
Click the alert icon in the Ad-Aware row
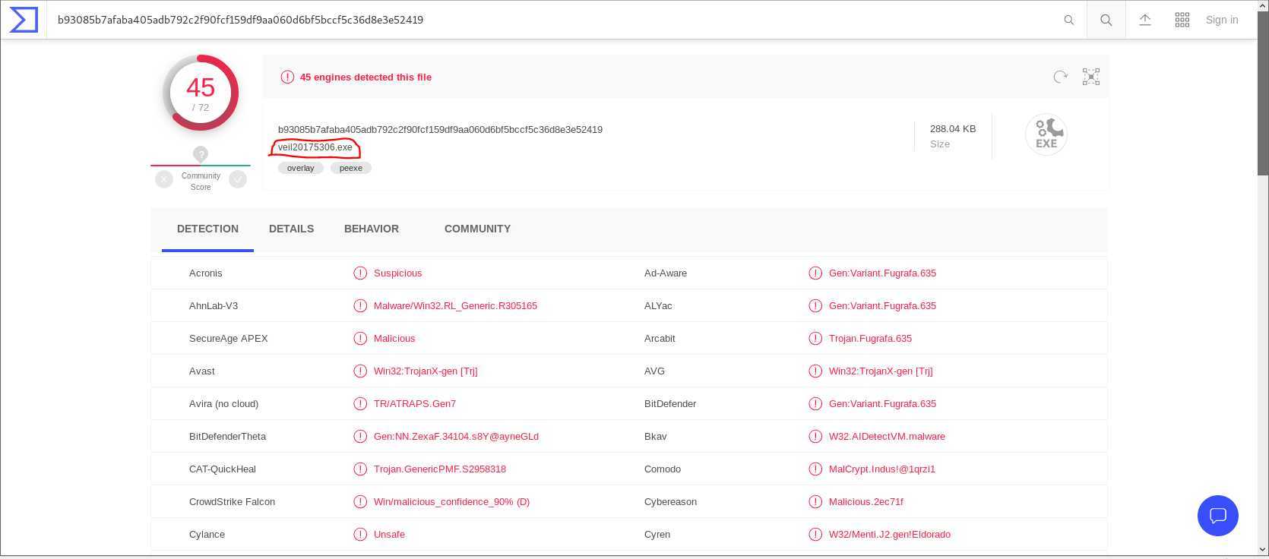pyautogui.click(x=815, y=273)
